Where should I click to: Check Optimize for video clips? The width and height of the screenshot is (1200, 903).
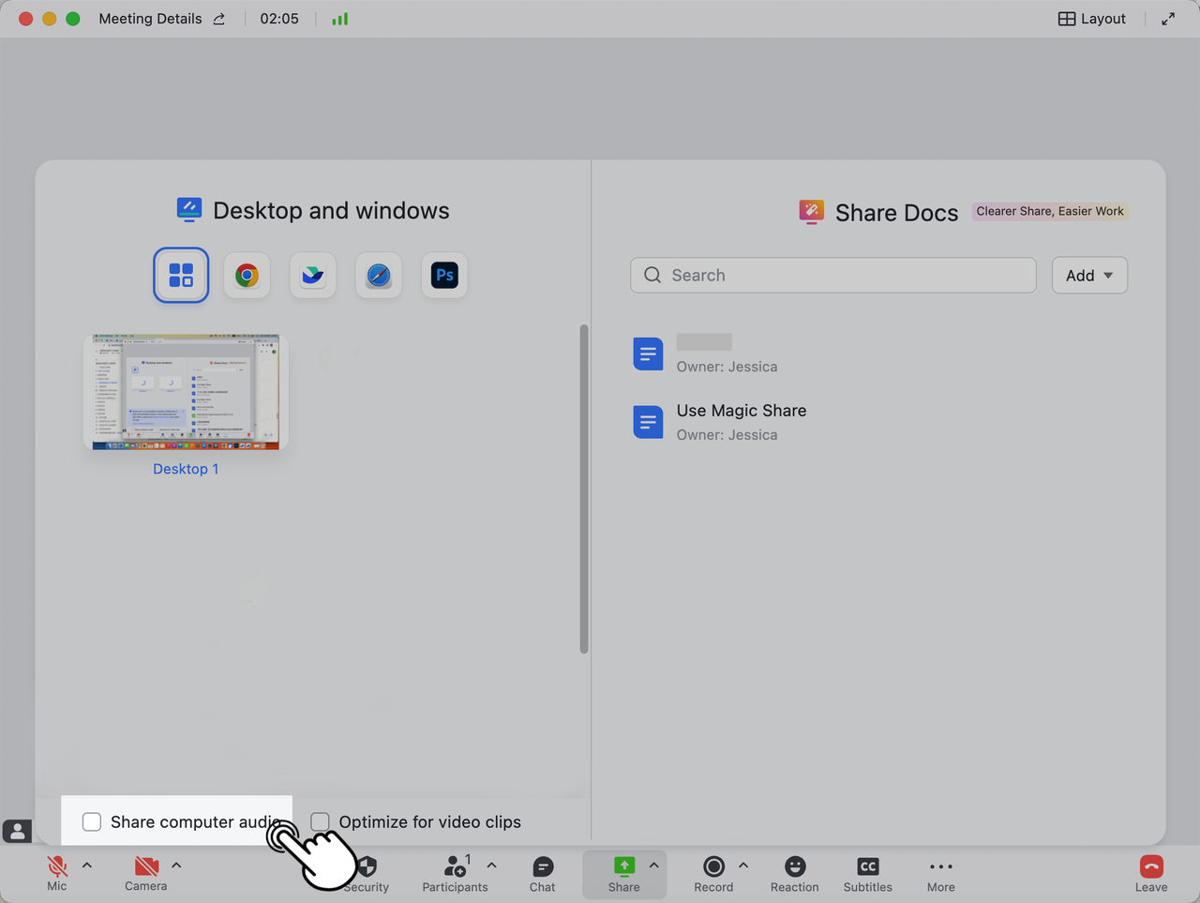click(x=320, y=821)
